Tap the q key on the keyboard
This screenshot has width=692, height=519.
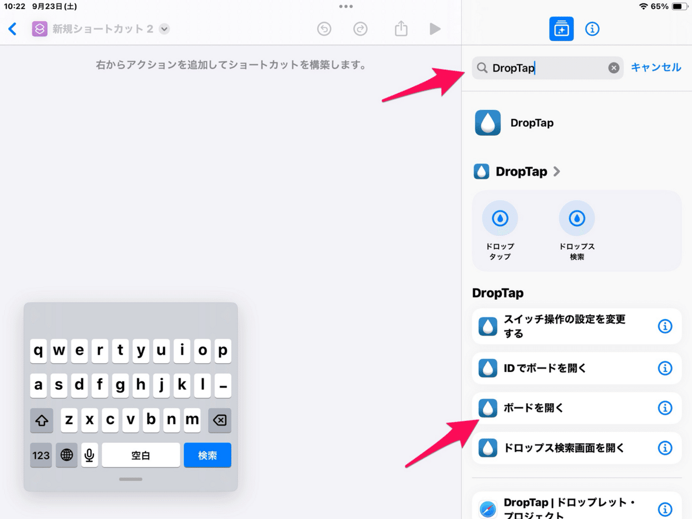pos(39,351)
